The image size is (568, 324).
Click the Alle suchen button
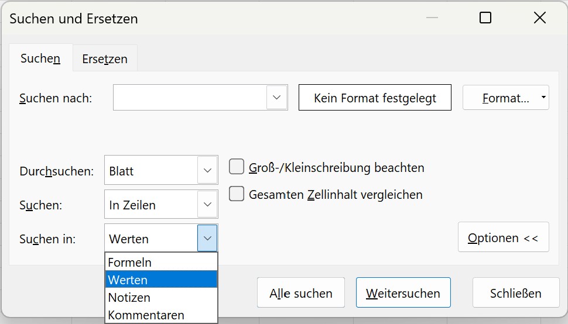pos(301,293)
